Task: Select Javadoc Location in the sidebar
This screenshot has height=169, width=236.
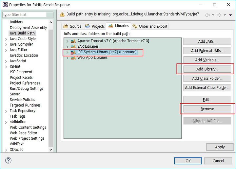Action: 24,55
